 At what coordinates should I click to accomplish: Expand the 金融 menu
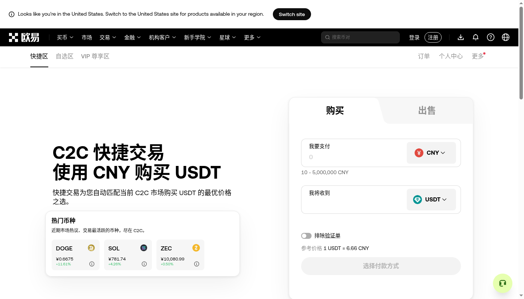point(132,37)
